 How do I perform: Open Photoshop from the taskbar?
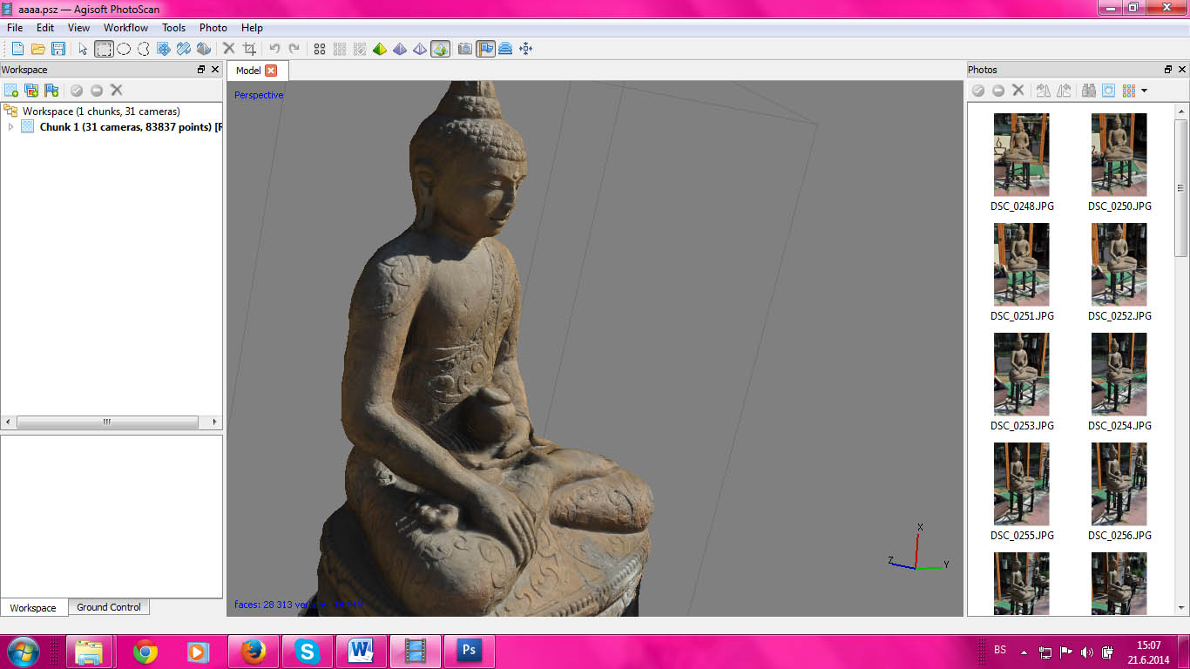click(x=470, y=651)
